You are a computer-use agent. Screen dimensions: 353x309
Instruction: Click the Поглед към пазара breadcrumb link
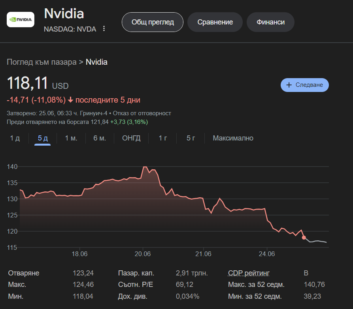coord(42,62)
